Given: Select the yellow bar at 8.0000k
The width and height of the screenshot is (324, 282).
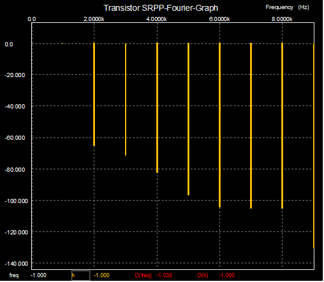Looking at the screenshot, I should pos(283,126).
